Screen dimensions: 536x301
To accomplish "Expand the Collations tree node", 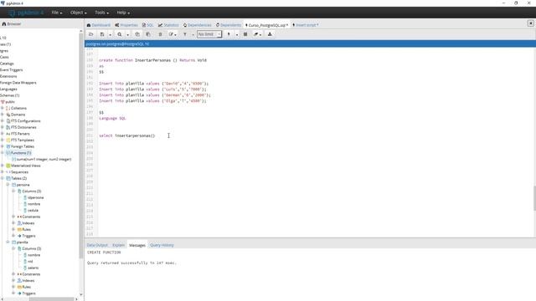I will pos(3,108).
